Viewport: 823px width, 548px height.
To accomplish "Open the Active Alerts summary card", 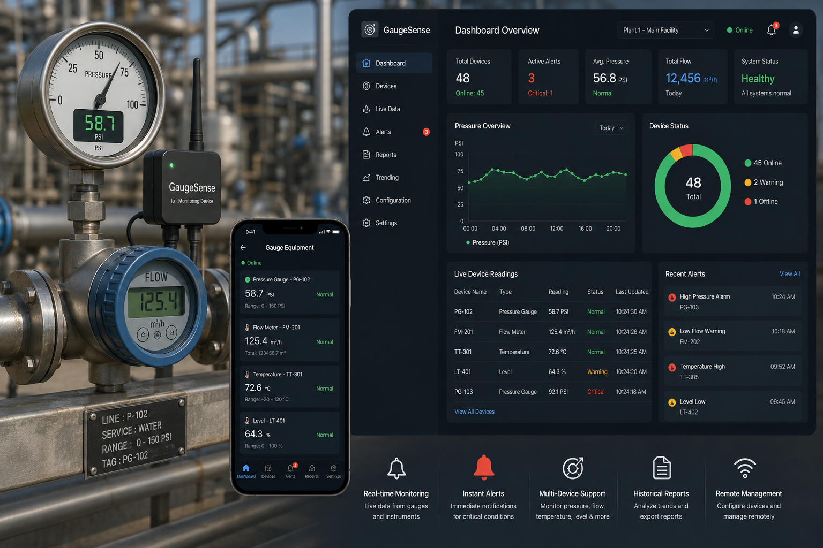I will point(549,77).
